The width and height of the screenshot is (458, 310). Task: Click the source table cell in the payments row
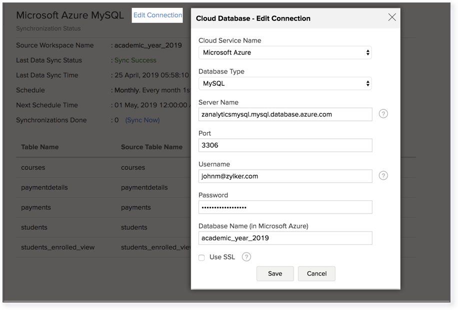tap(136, 207)
